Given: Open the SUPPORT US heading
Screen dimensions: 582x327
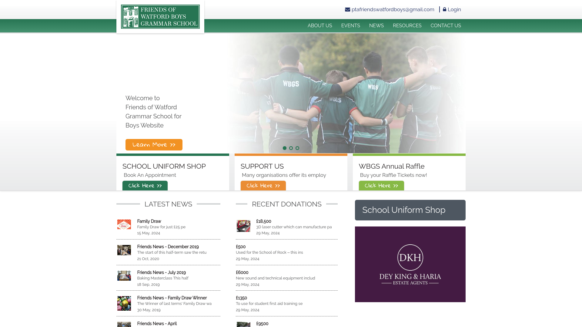Looking at the screenshot, I should pyautogui.click(x=262, y=166).
